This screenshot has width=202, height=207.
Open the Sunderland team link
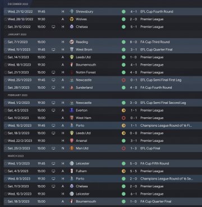[x=84, y=88]
